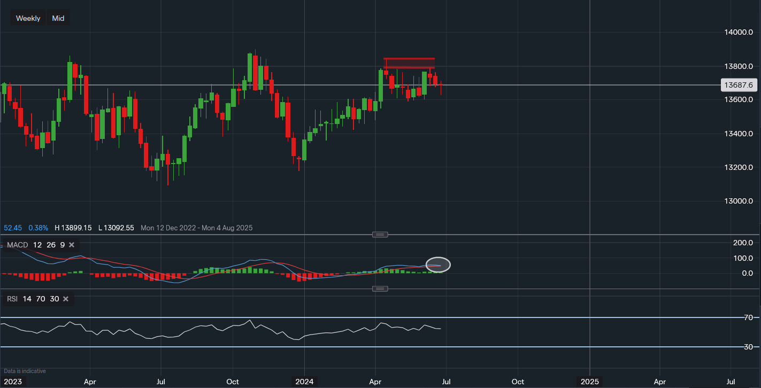Viewport: 761px width, 388px height.
Task: Switch the chart to the 2024 axis label
Action: point(305,382)
